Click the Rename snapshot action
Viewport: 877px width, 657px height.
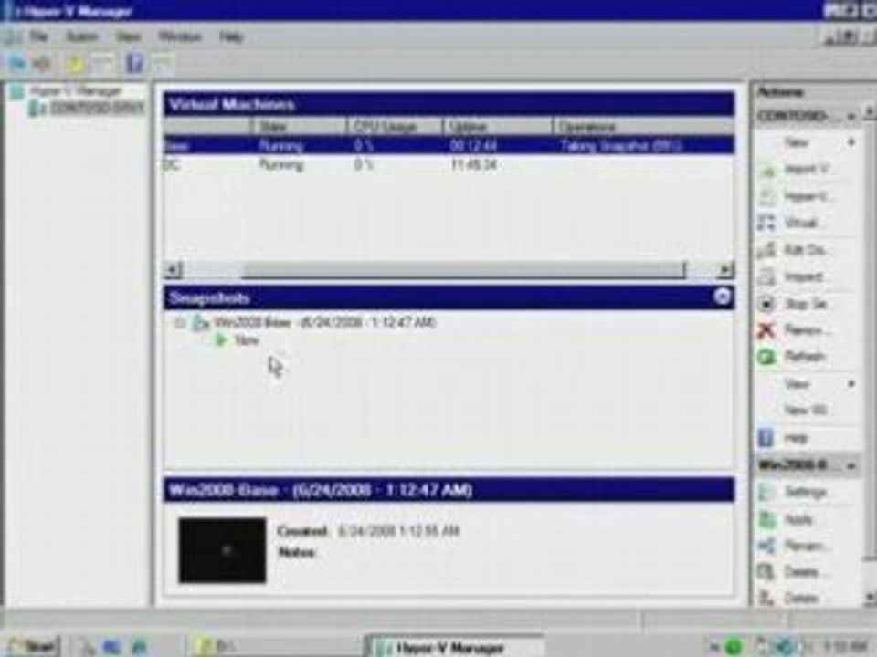point(808,546)
